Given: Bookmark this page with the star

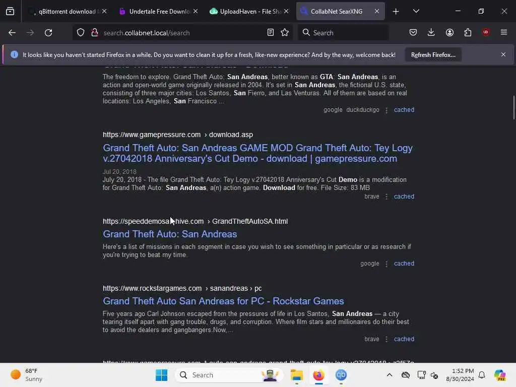Looking at the screenshot, I should (285, 33).
